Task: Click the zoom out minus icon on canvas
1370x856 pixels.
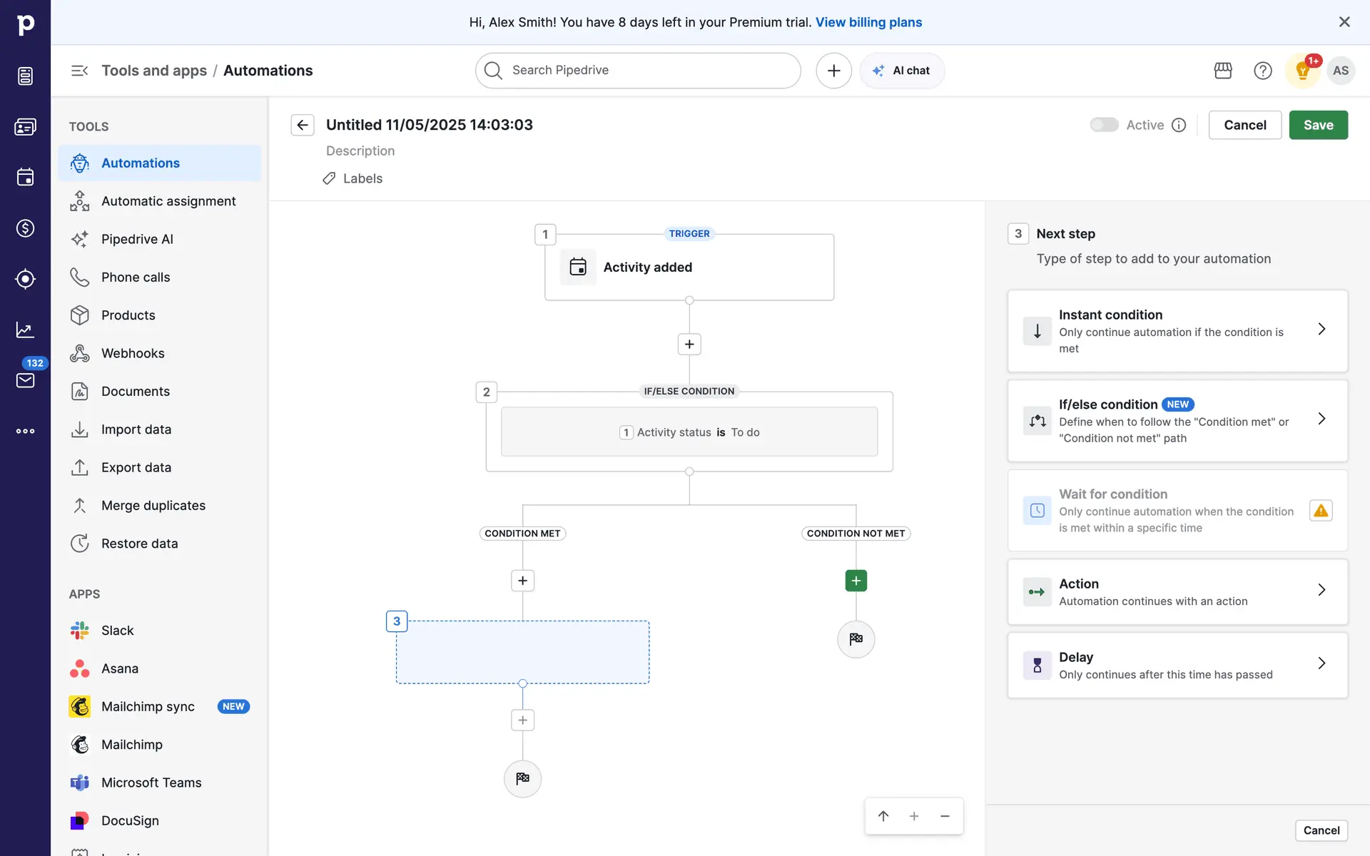Action: tap(945, 816)
